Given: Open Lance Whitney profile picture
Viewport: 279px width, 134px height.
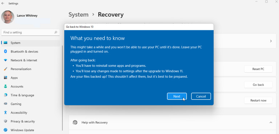Looking at the screenshot, I should 8,17.
